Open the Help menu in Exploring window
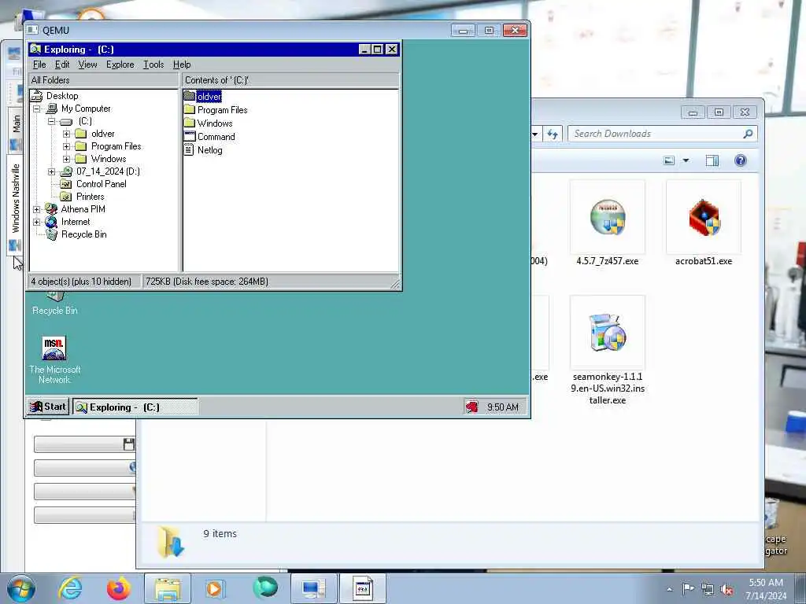This screenshot has height=604, width=806. click(x=182, y=64)
